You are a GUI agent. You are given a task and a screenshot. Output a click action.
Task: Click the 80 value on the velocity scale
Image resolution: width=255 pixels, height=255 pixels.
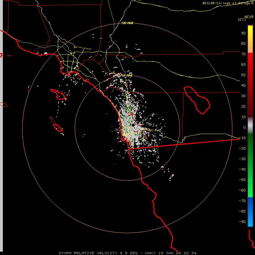click(243, 43)
